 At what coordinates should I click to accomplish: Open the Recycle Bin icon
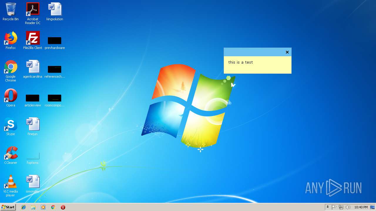[11, 12]
